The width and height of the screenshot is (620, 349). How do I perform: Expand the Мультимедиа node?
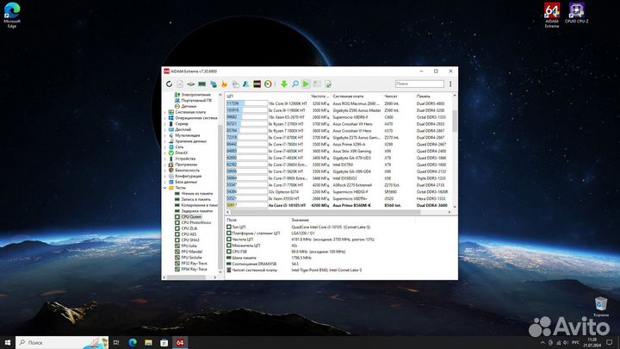point(164,135)
